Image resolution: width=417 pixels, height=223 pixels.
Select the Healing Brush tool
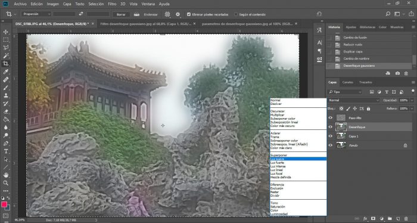[x=5, y=79]
